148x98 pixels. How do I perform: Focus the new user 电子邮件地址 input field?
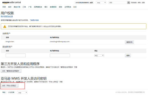(60, 55)
